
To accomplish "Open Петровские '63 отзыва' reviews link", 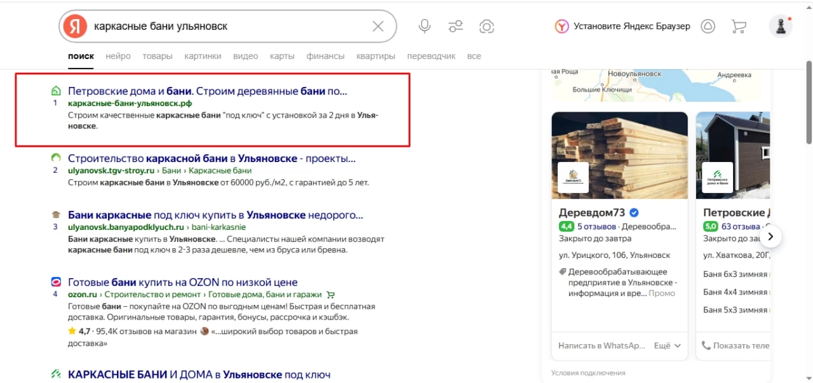I will coord(741,227).
